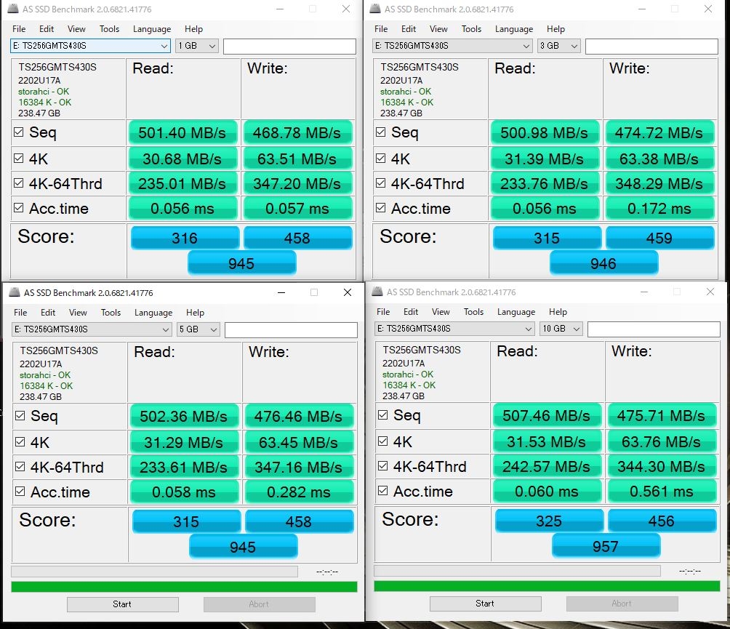Open the 1 GB test size dropdown
Viewport: 730px width, 629px height.
197,46
